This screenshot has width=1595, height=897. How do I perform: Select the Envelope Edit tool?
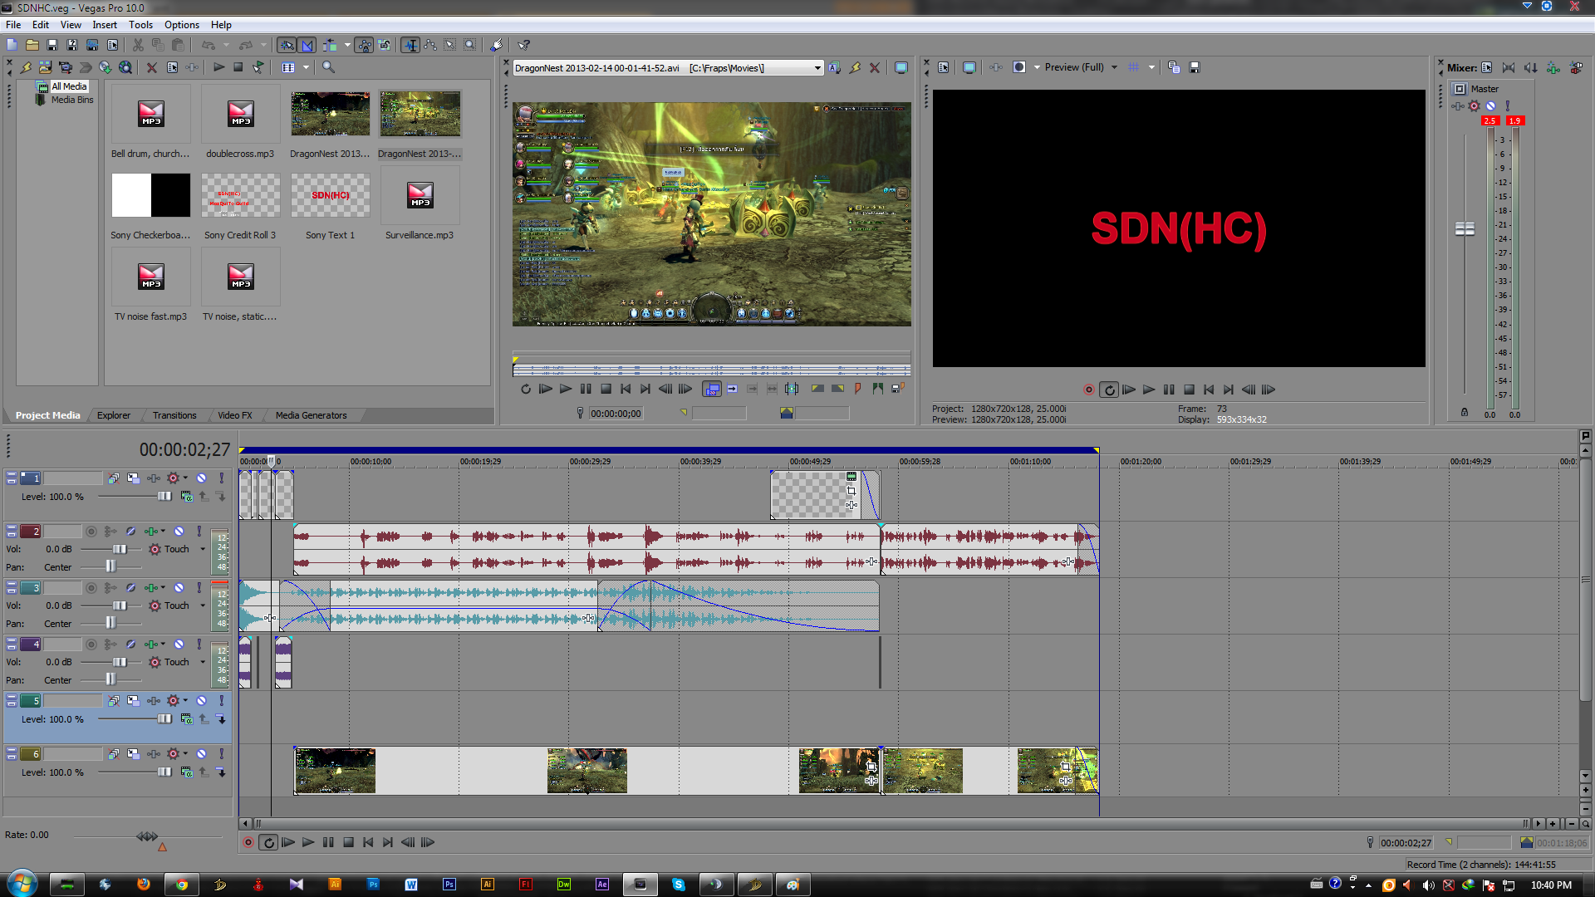(x=430, y=45)
